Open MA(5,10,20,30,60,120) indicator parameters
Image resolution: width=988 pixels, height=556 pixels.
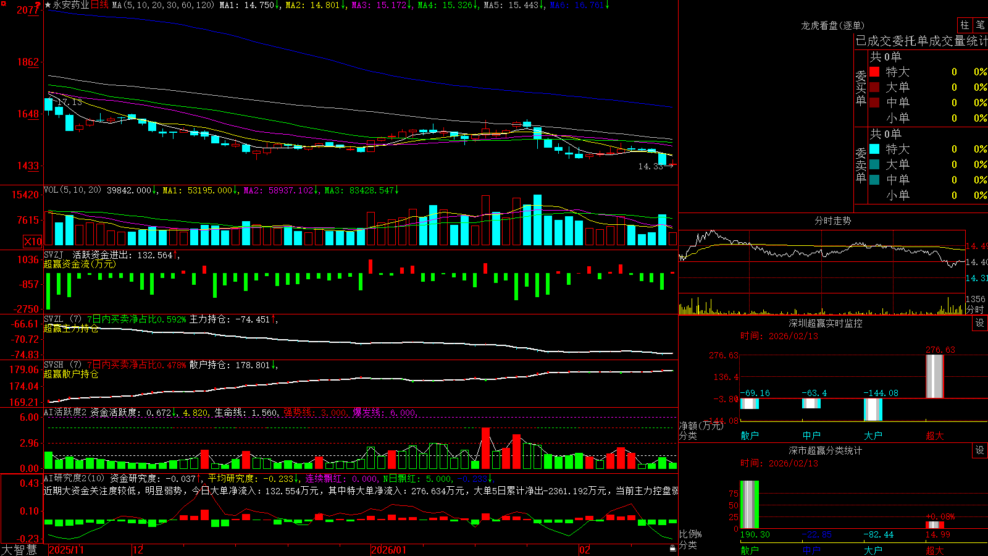(x=163, y=5)
